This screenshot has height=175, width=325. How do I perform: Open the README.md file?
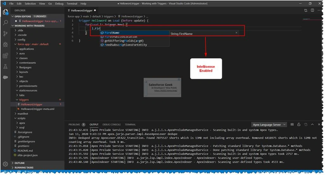pyautogui.click(x=37, y=151)
